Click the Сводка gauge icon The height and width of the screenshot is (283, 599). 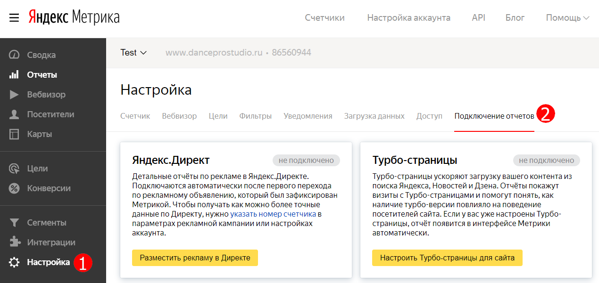point(14,55)
